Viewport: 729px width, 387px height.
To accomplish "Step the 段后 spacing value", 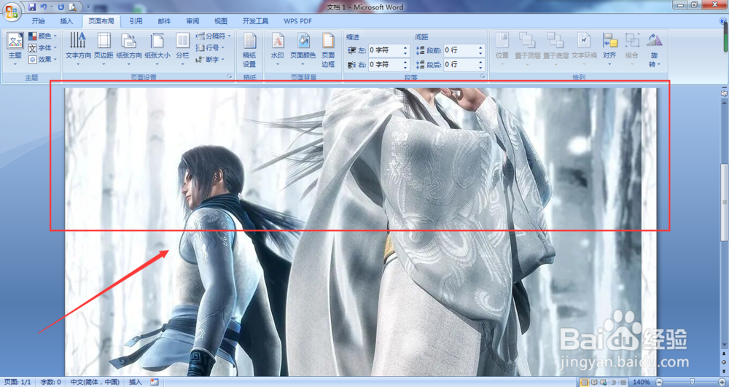I will [480, 64].
